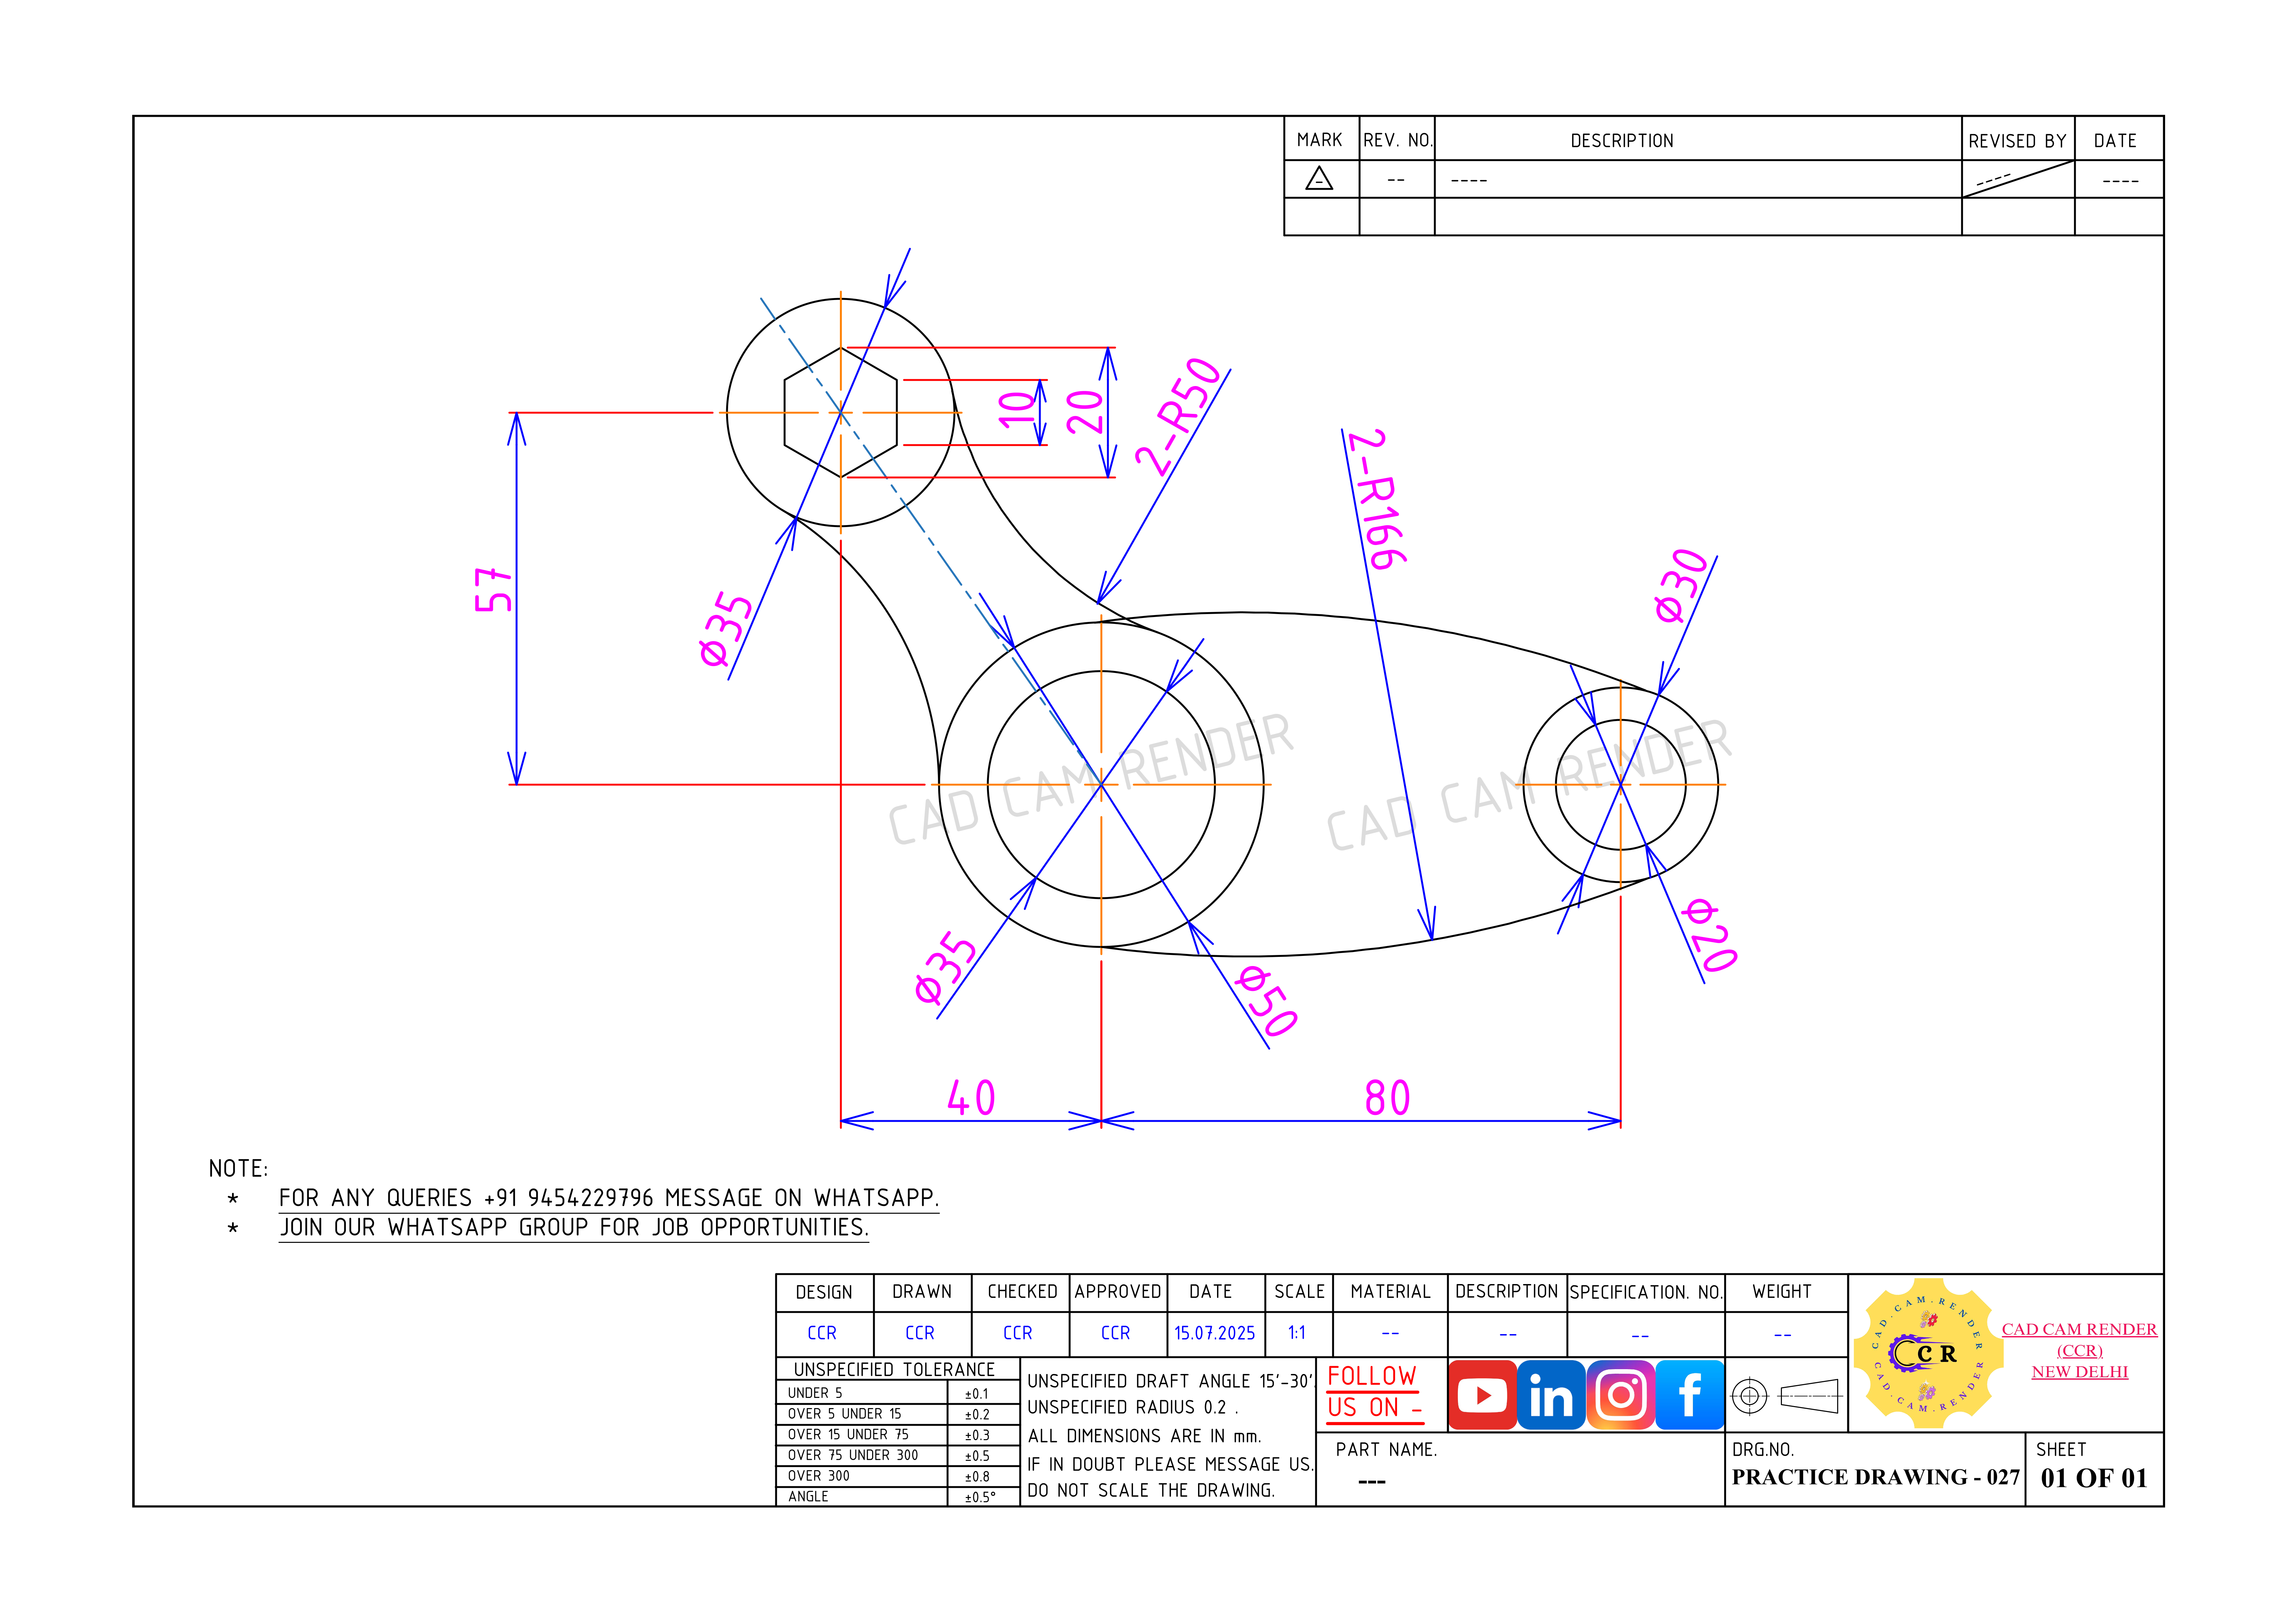Select the ±0.8 tolerance value

(977, 1477)
